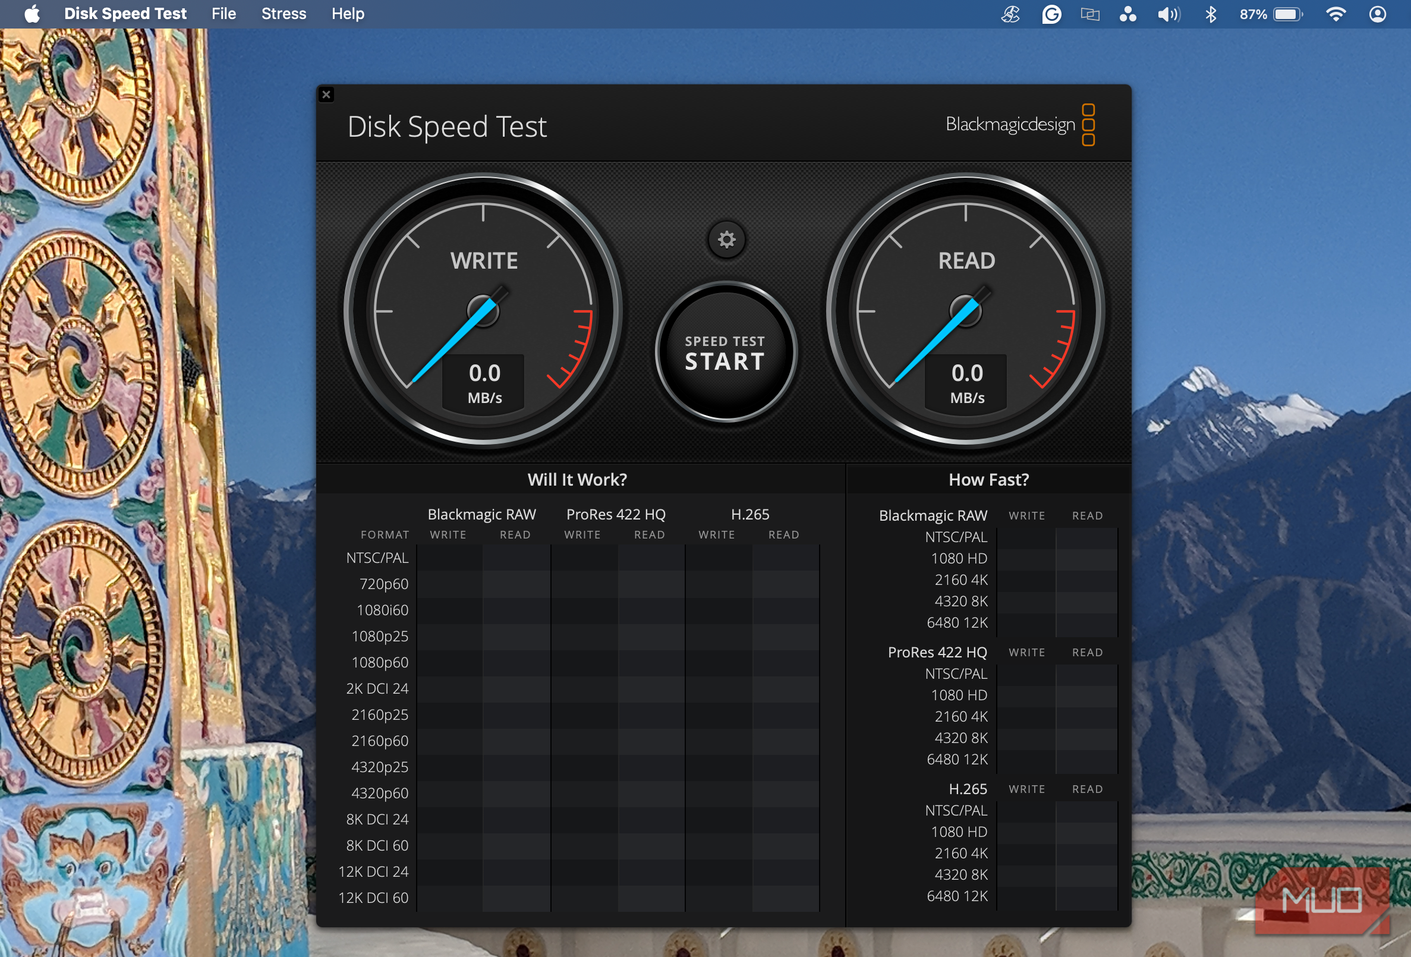Click the '2160p60' format row label
Screen dimensions: 1411x957
[379, 741]
